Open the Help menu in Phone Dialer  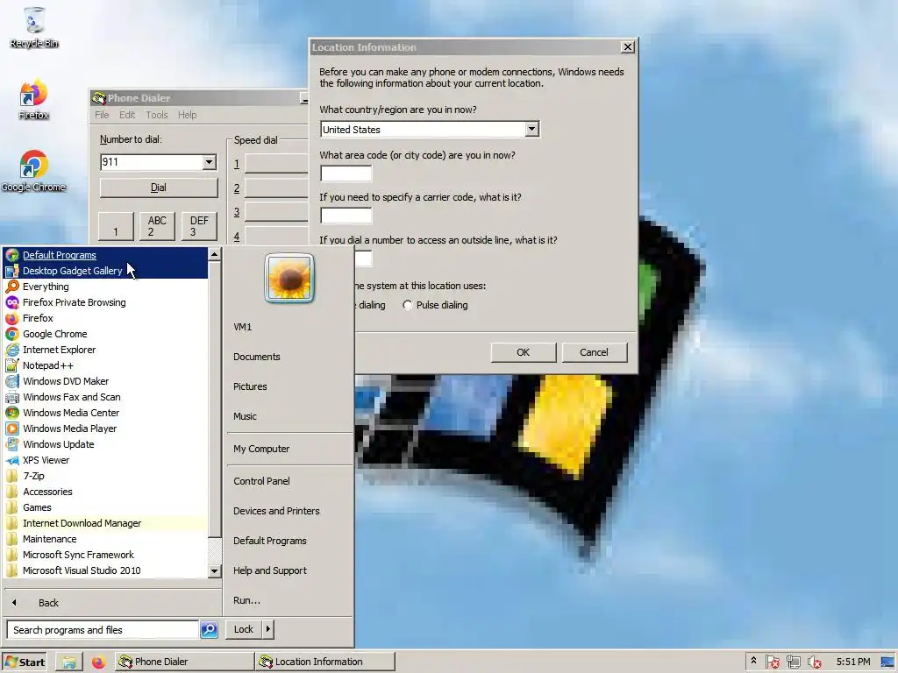click(x=188, y=115)
